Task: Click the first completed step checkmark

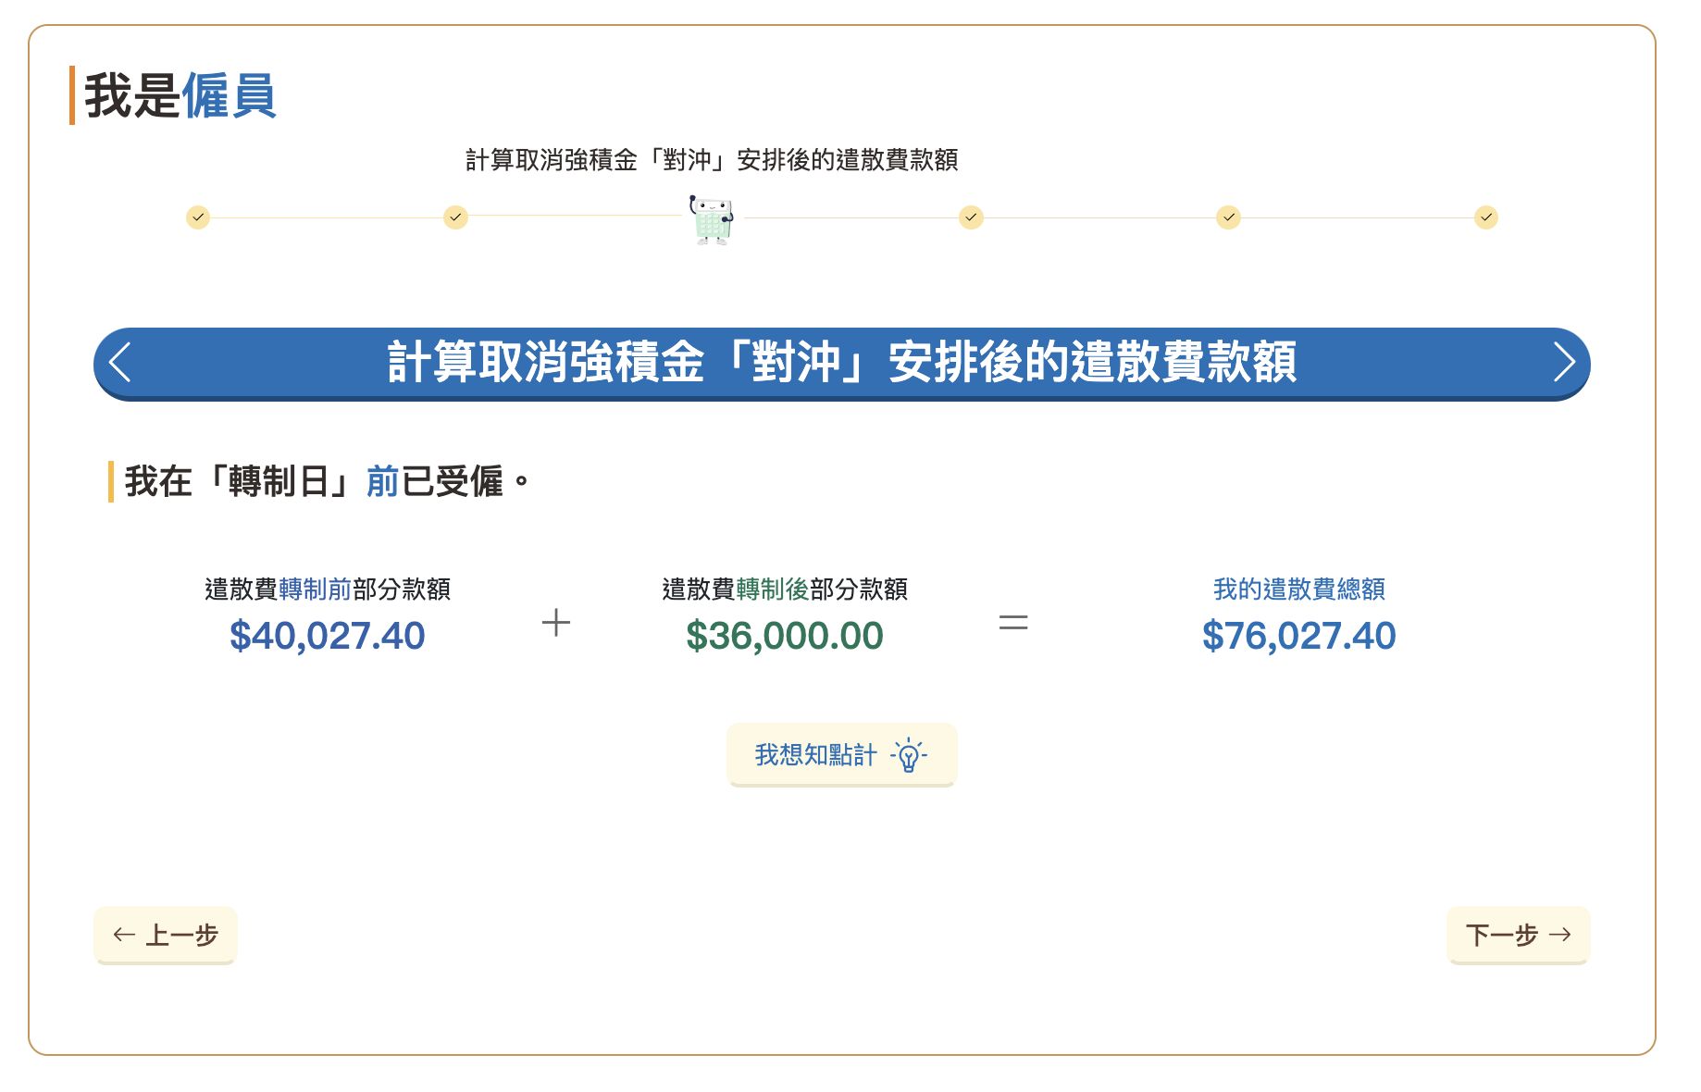Action: [198, 217]
